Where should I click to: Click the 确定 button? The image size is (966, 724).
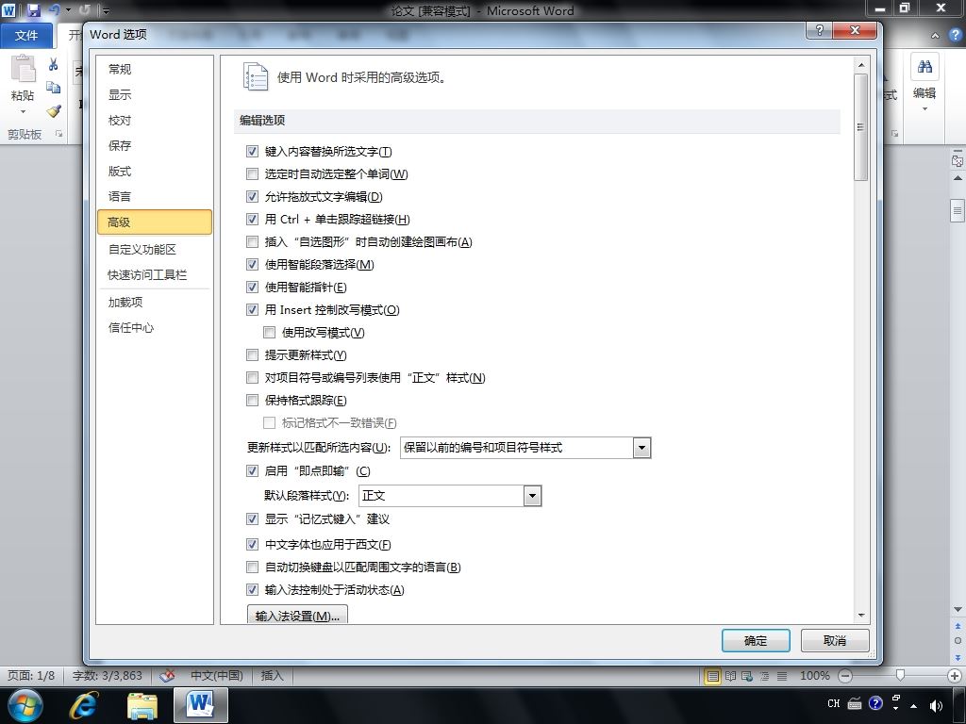coord(756,641)
